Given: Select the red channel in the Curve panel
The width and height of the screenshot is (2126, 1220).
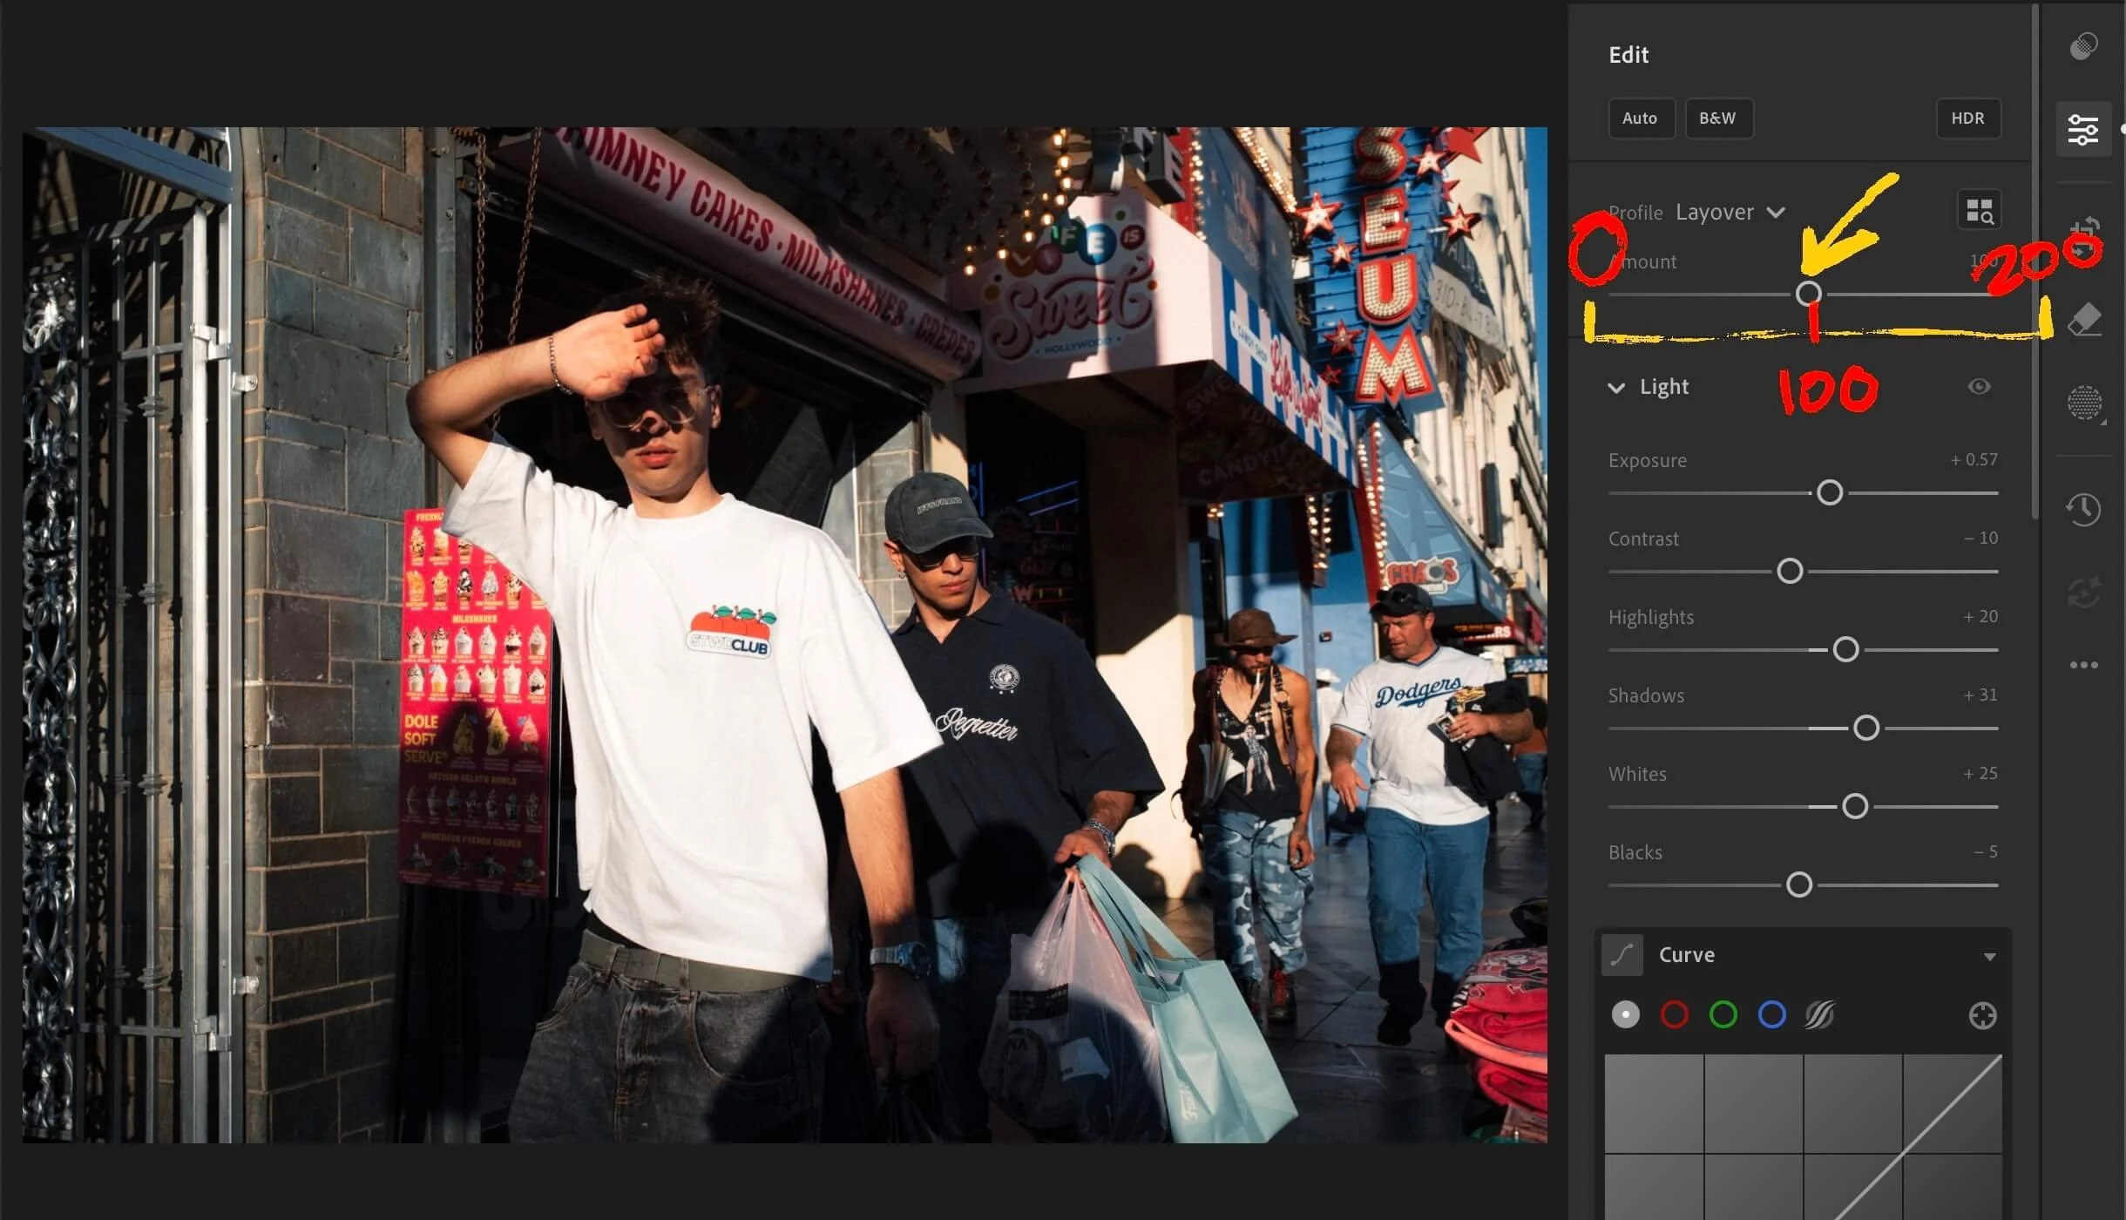Looking at the screenshot, I should [1673, 1014].
